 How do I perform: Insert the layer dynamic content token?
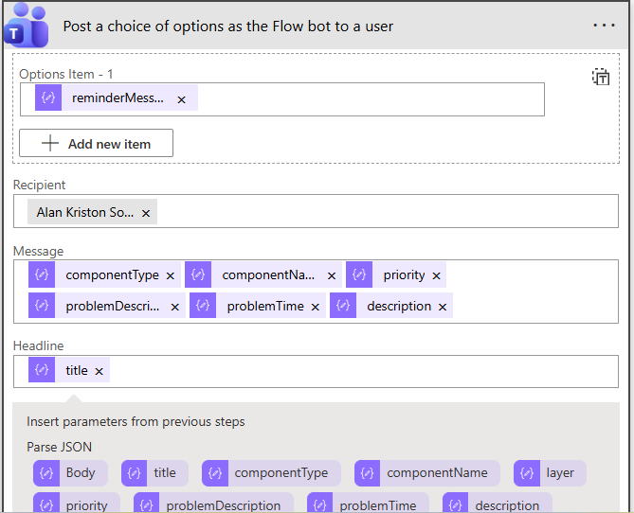550,473
